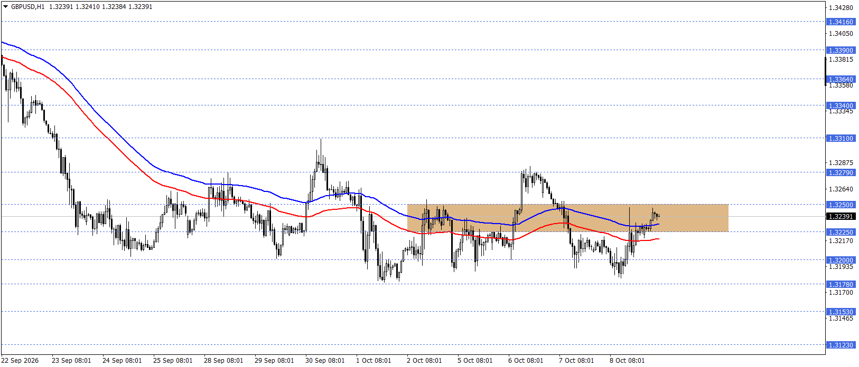The image size is (859, 367).
Task: Select the 1.33900 level price label
Action: click(841, 51)
